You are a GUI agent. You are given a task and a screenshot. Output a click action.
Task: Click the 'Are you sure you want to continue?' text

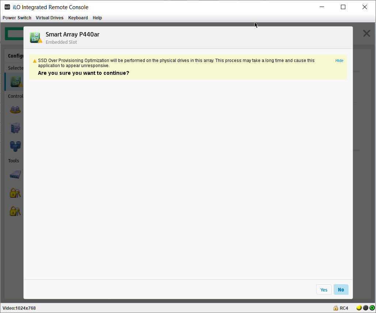point(83,73)
